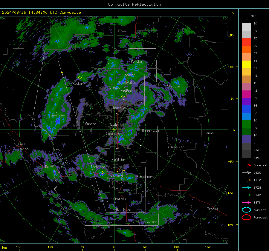Click the Blackfalds city label
The height and width of the screenshot is (251, 269).
tap(127, 83)
